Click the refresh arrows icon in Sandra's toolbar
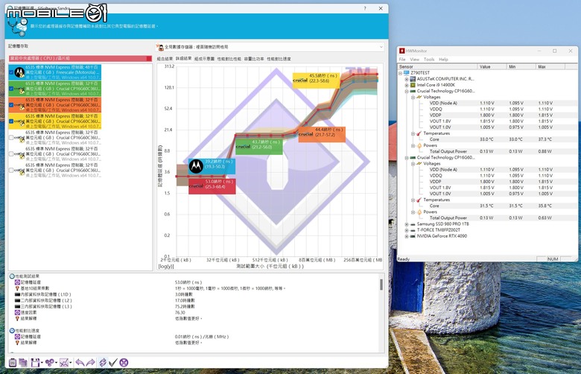The height and width of the screenshot is (374, 581). pos(103,363)
